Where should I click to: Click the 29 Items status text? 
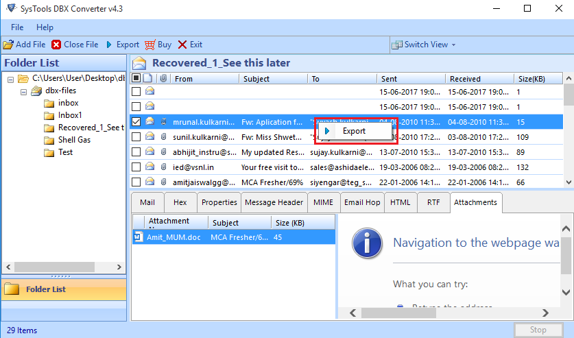(22, 330)
